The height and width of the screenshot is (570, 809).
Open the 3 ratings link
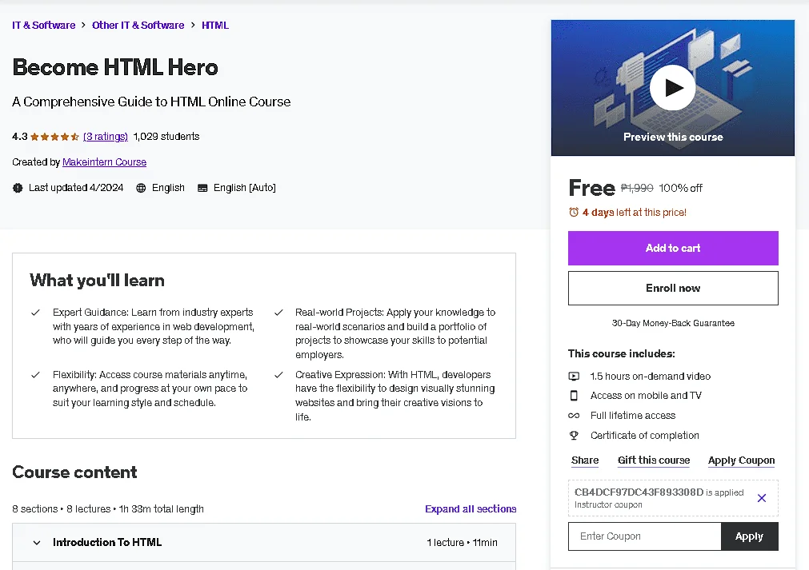pos(106,137)
